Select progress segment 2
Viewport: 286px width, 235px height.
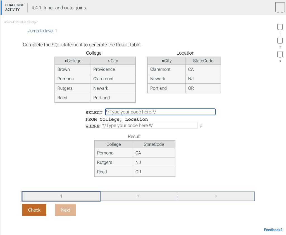click(138, 196)
